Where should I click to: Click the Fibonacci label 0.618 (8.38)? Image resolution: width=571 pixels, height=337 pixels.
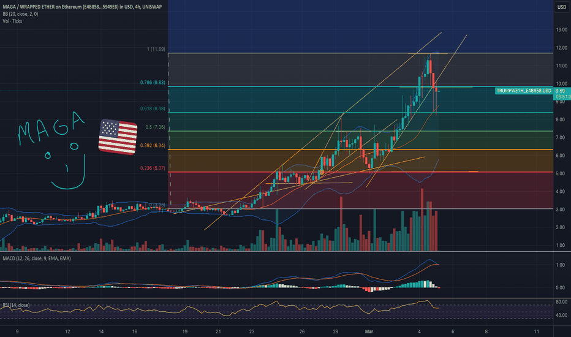[x=153, y=108]
